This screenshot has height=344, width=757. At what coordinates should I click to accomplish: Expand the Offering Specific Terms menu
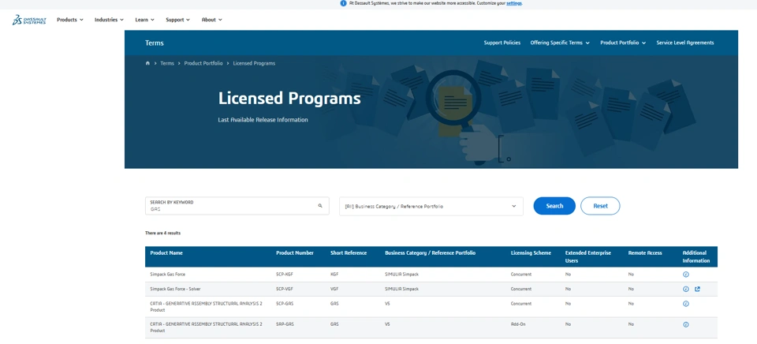point(560,43)
